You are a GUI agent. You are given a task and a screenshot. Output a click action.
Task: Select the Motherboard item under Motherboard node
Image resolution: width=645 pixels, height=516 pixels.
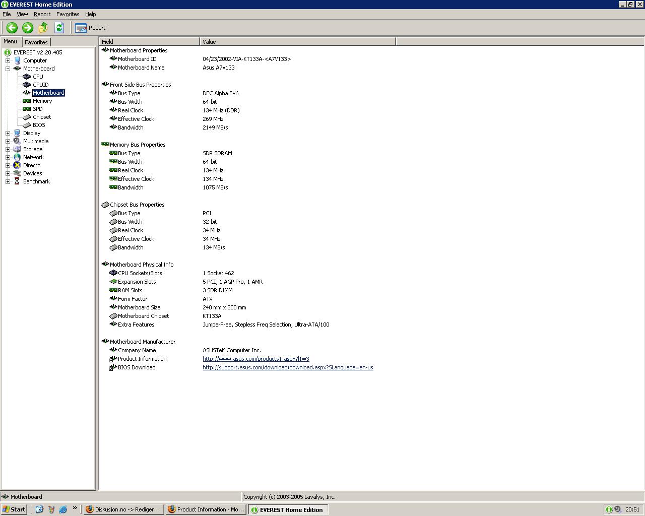49,93
